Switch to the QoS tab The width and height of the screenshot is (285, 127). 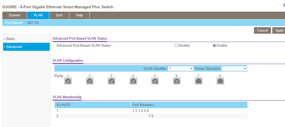(x=59, y=15)
